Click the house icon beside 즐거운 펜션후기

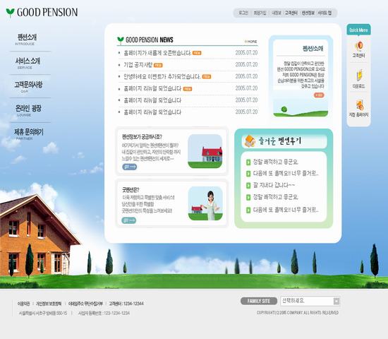coord(250,141)
